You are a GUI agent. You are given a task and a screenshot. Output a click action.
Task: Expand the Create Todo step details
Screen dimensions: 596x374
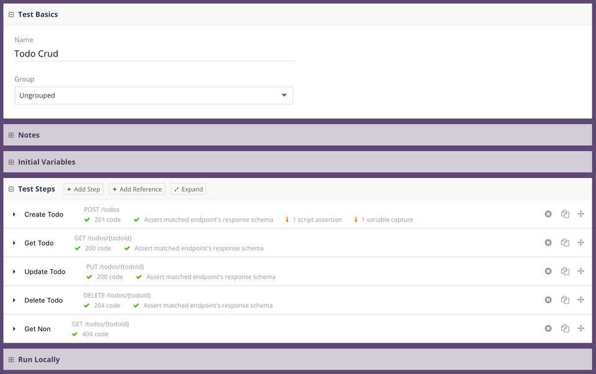click(x=14, y=215)
